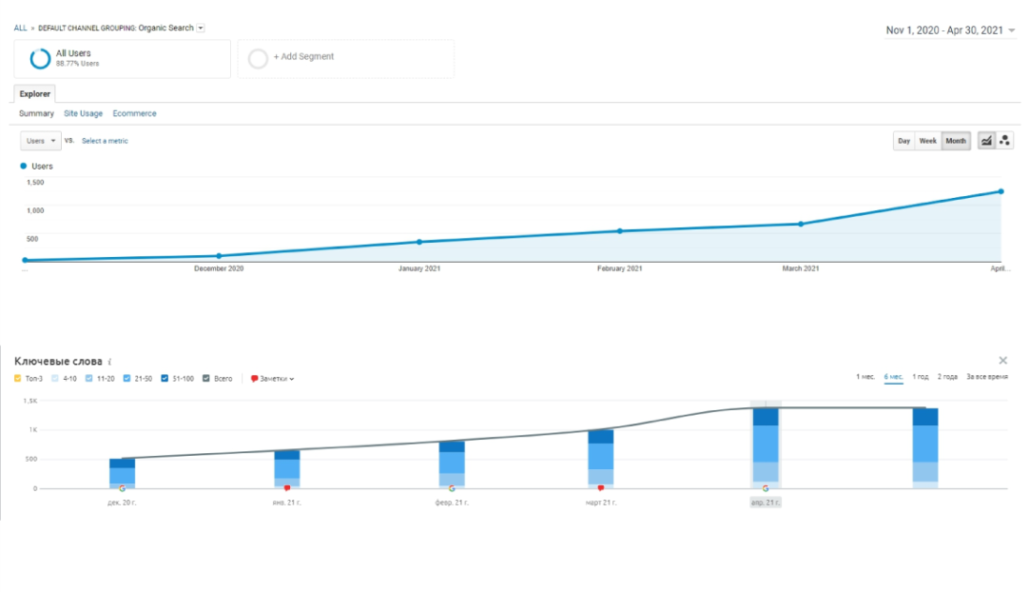Viewport: 1029px width, 592px height.
Task: Close the Ключевые слова widget
Action: (1002, 361)
